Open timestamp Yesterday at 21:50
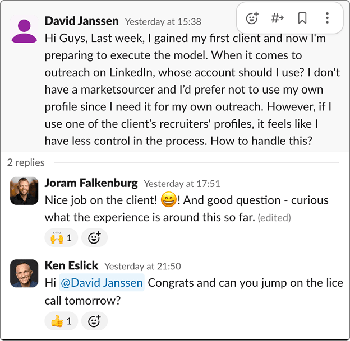The image size is (350, 341). tap(142, 266)
